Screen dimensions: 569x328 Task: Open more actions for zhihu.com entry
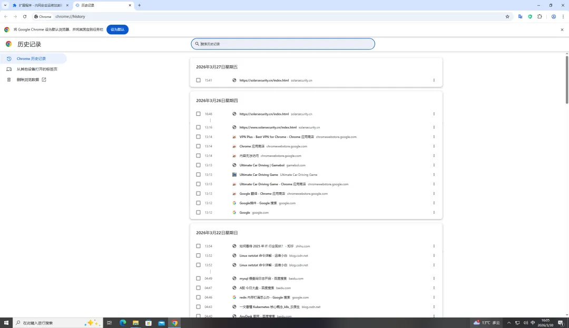[x=434, y=246]
